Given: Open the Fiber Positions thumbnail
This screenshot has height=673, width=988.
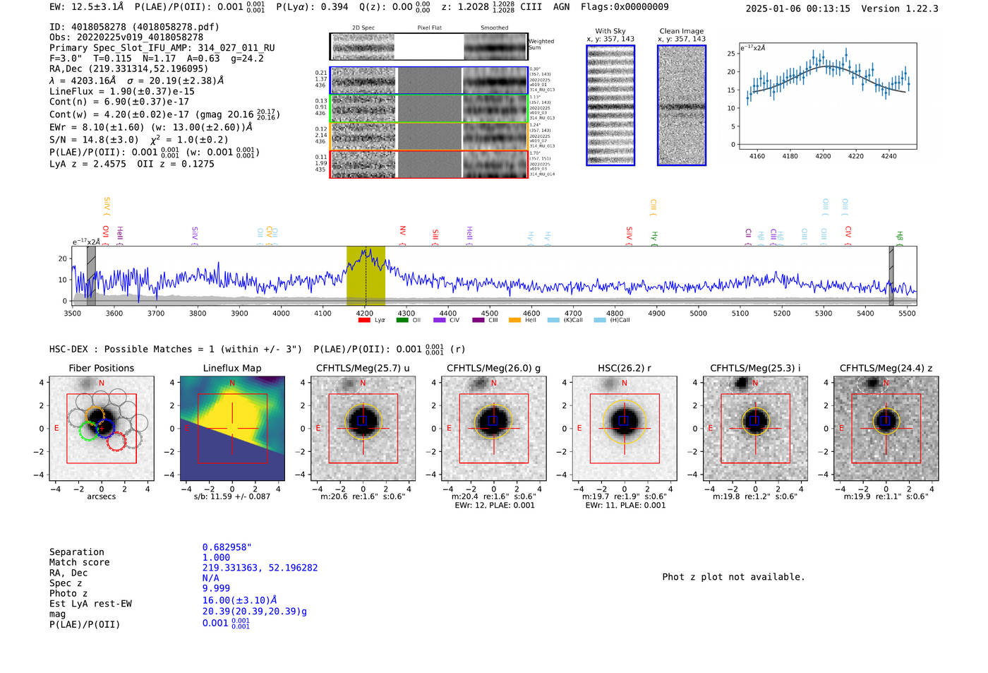Looking at the screenshot, I should click(x=102, y=428).
